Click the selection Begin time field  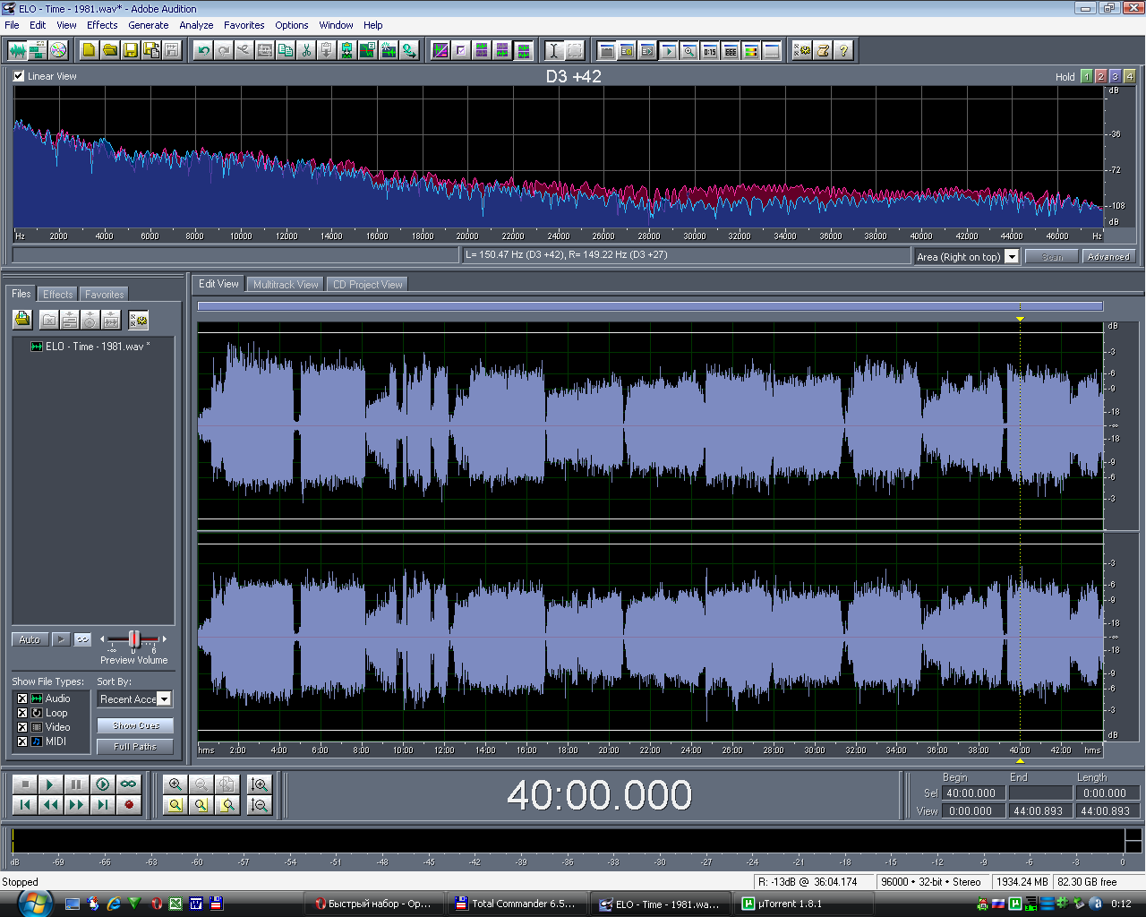click(x=971, y=793)
